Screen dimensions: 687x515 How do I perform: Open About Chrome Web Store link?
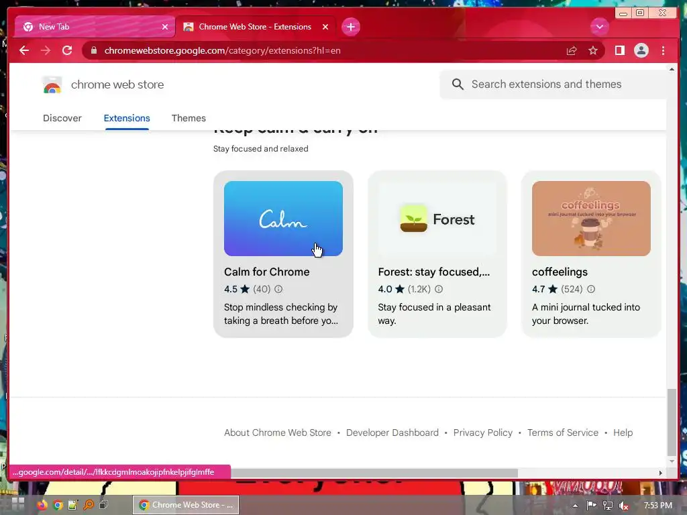pyautogui.click(x=277, y=433)
